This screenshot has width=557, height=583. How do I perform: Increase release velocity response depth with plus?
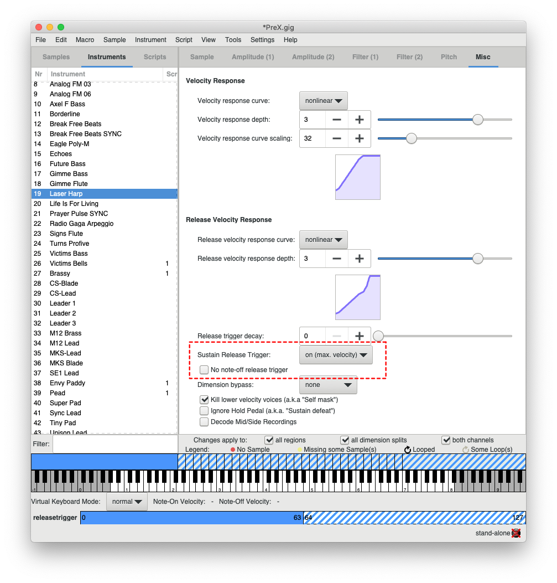[359, 259]
